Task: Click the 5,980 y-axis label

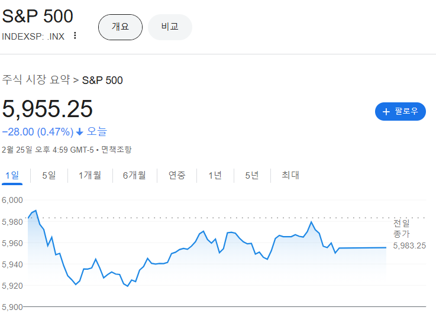Action: click(x=12, y=222)
